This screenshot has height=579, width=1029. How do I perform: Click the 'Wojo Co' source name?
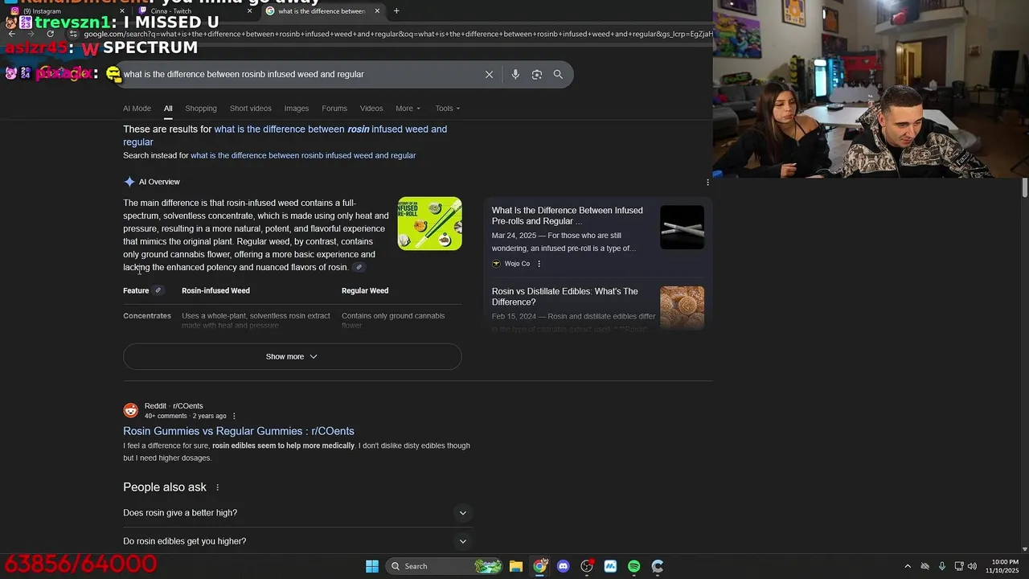point(517,264)
